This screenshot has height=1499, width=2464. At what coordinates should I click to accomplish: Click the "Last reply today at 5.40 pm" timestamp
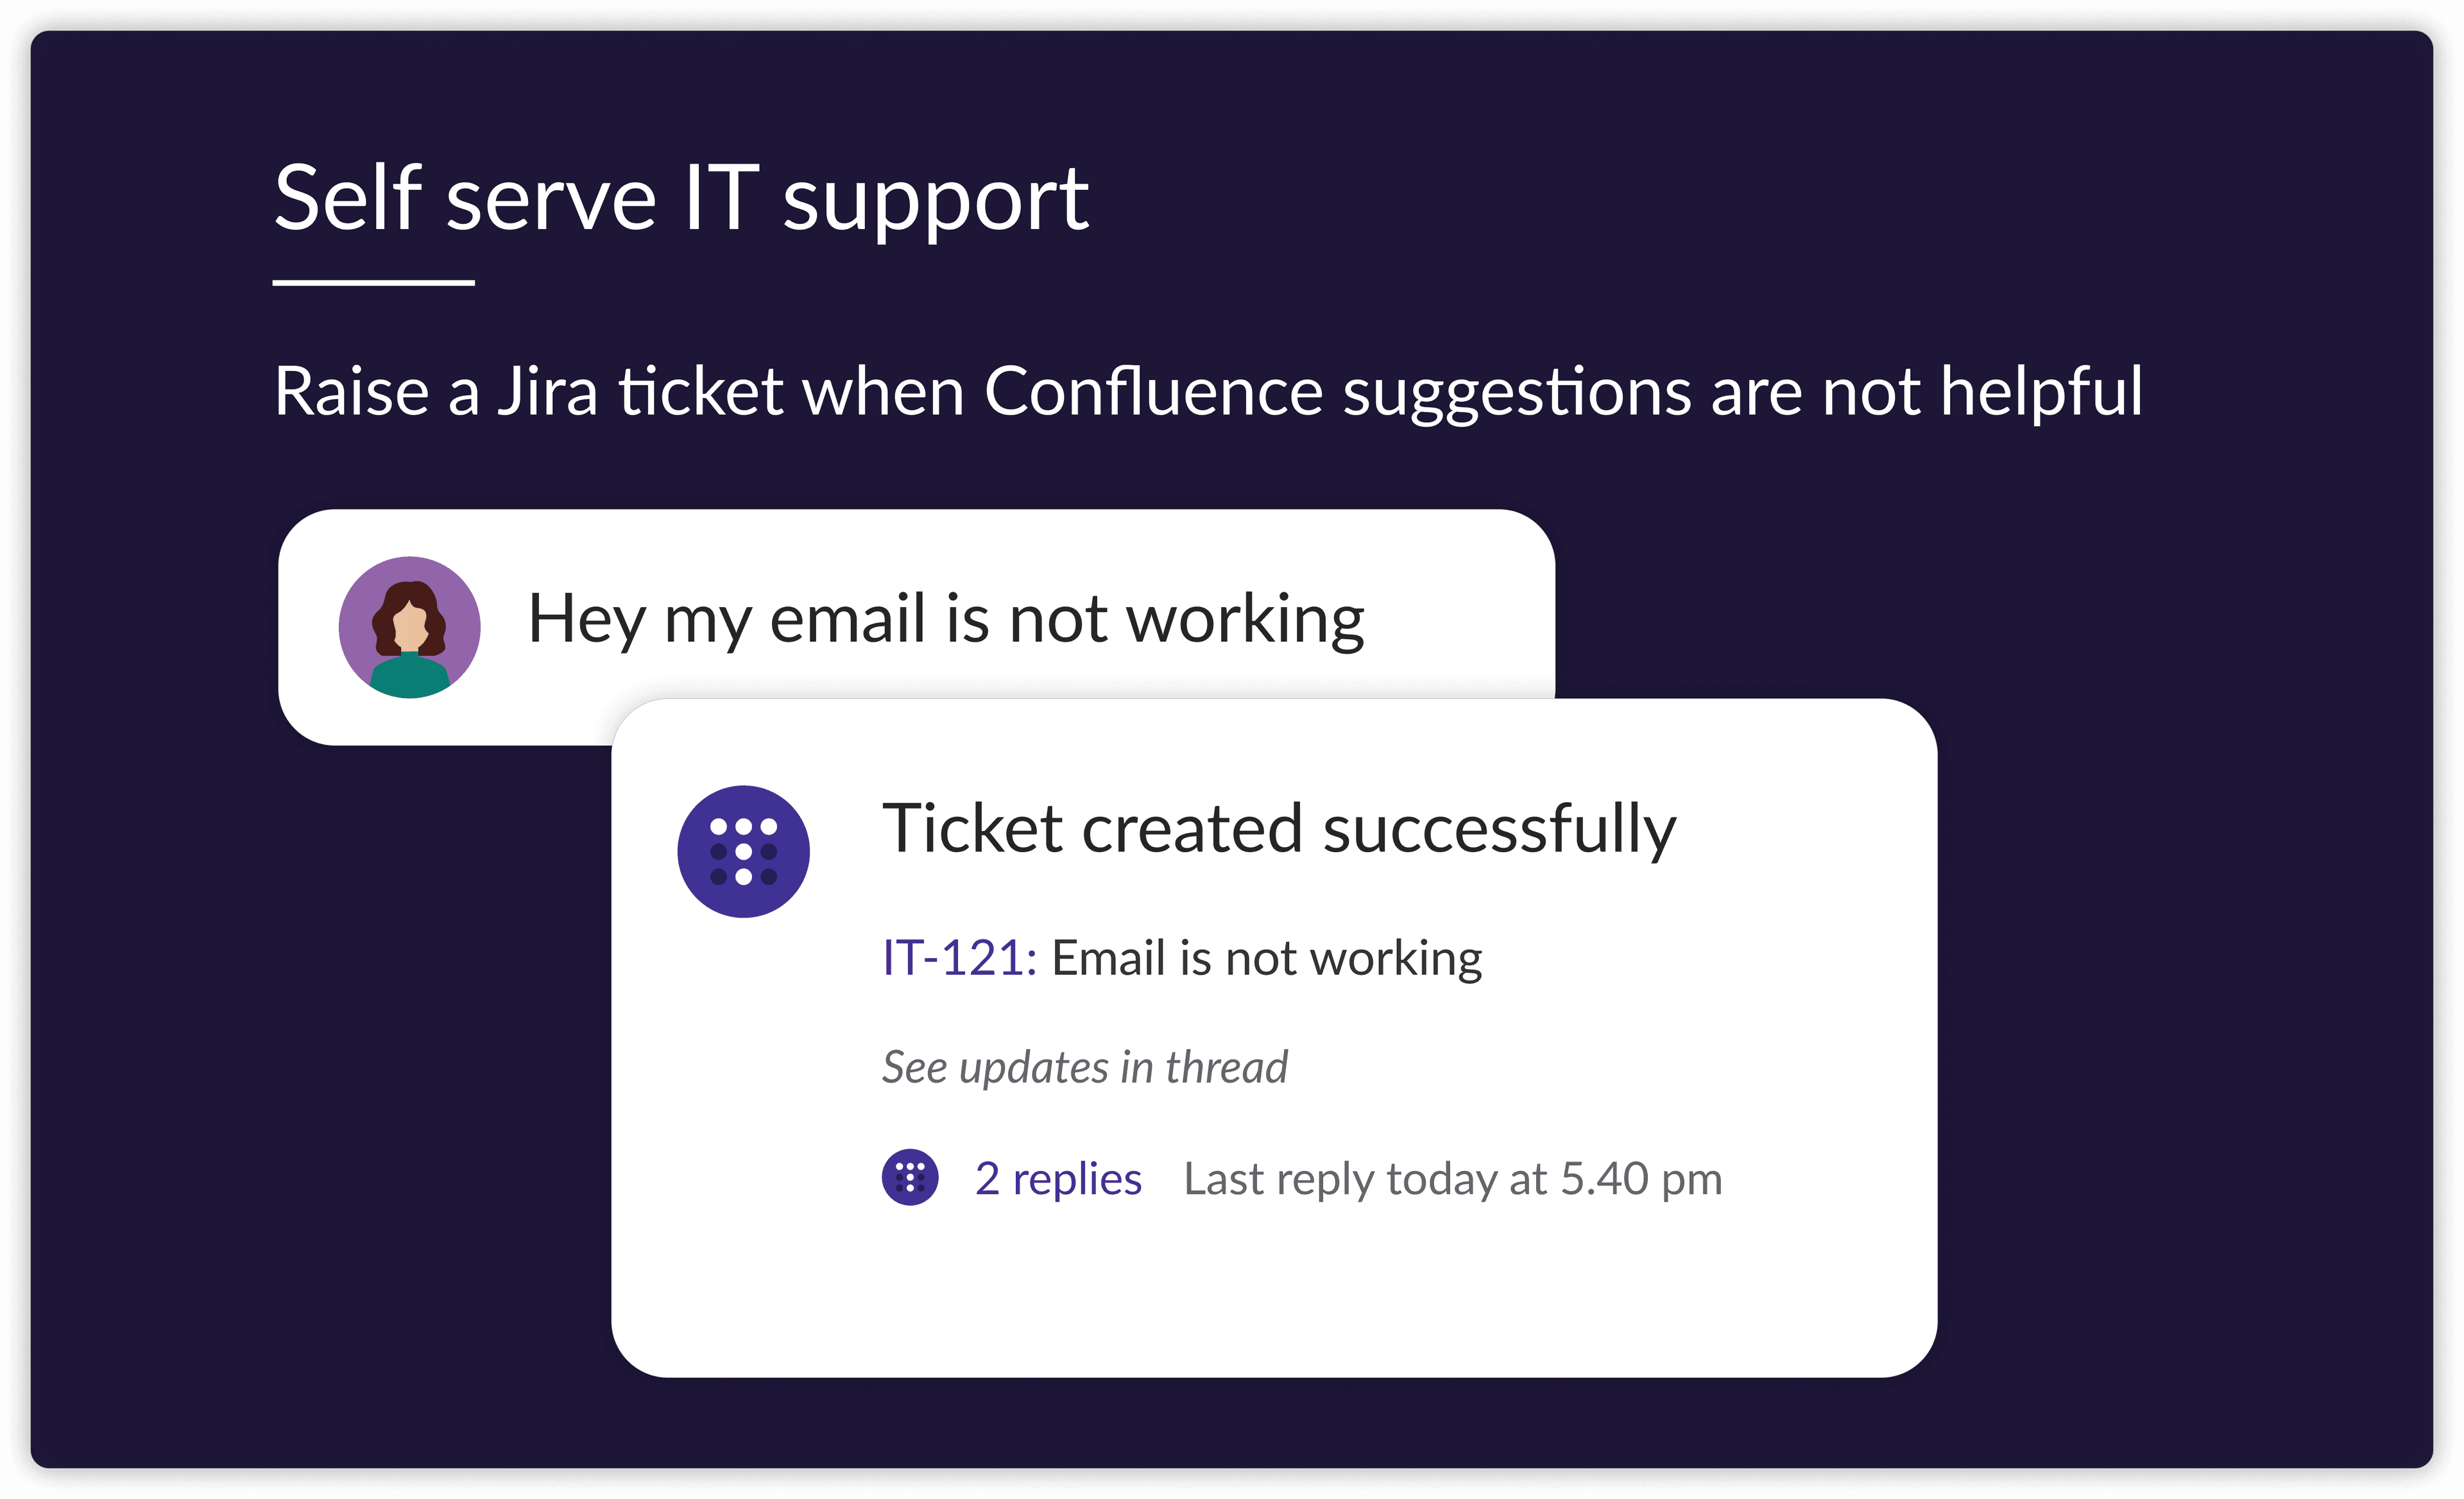tap(1452, 1178)
